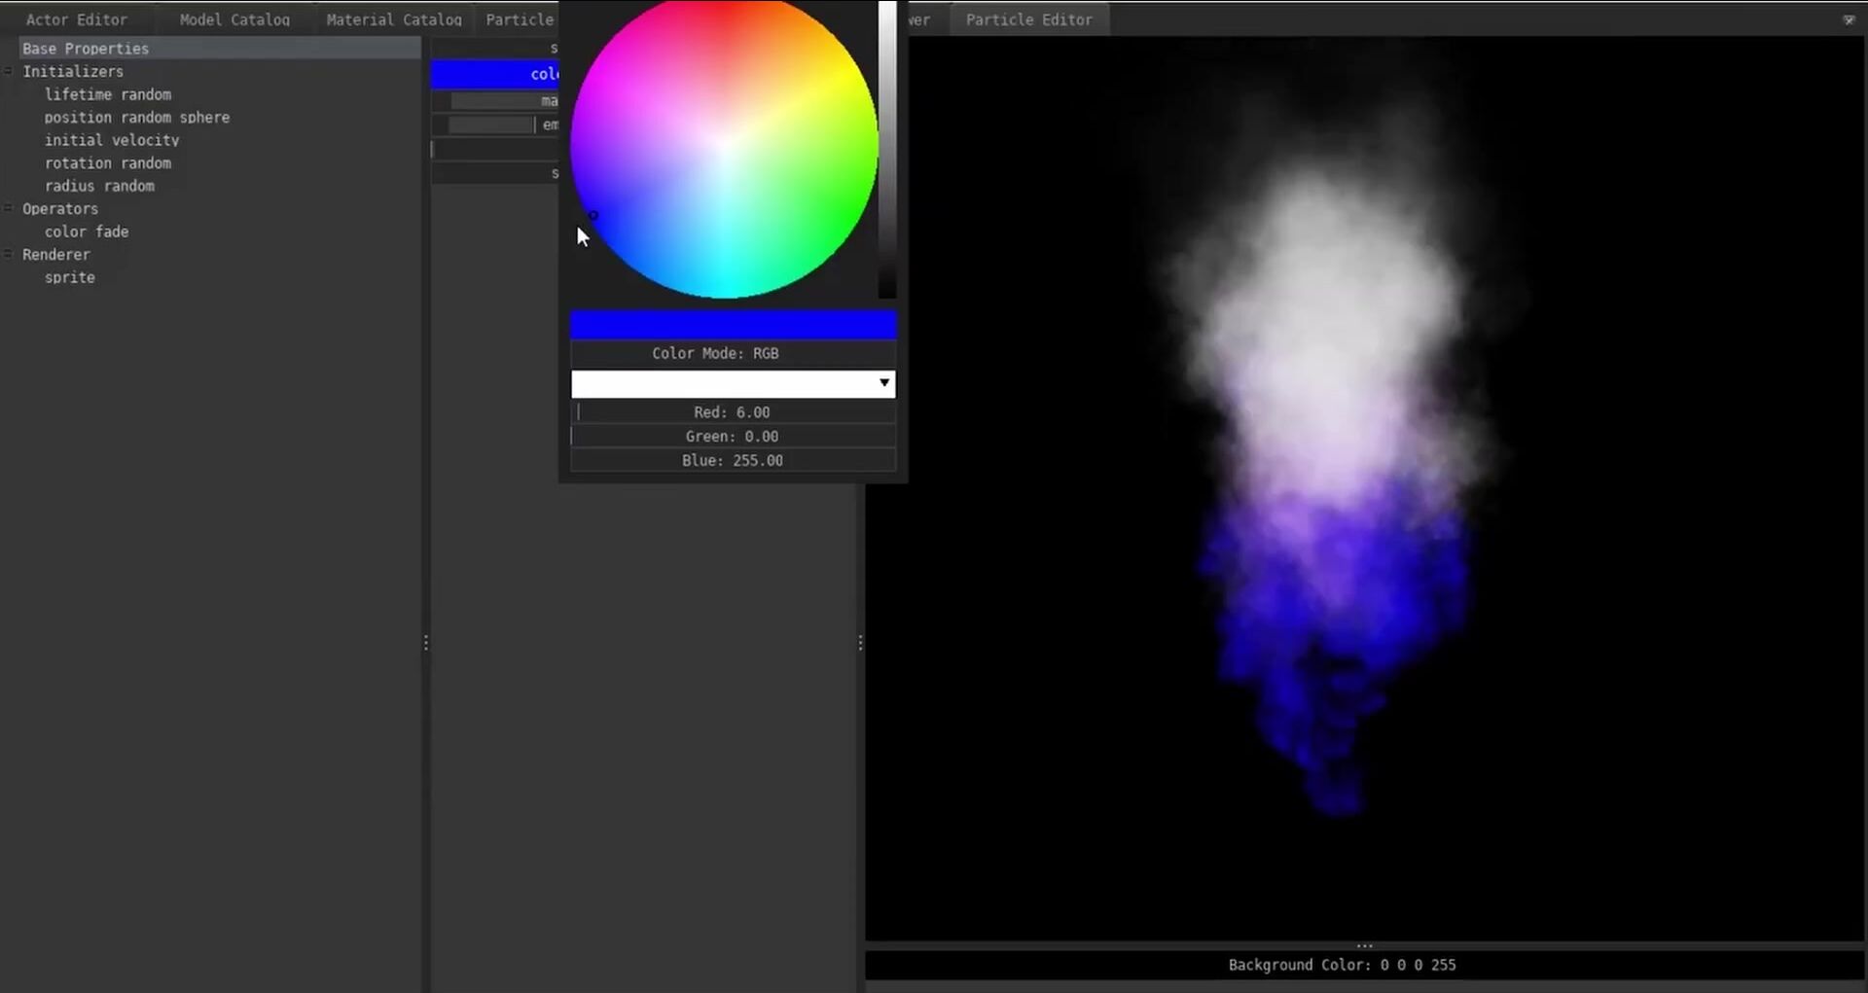Collapse the Operators tree group
The width and height of the screenshot is (1868, 993).
8,208
